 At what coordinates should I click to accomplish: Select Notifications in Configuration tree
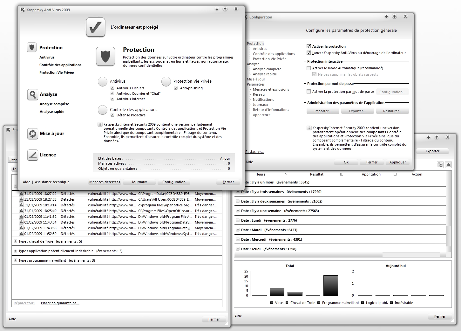(263, 100)
